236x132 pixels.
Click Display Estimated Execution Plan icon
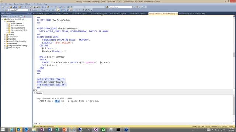[53, 10]
